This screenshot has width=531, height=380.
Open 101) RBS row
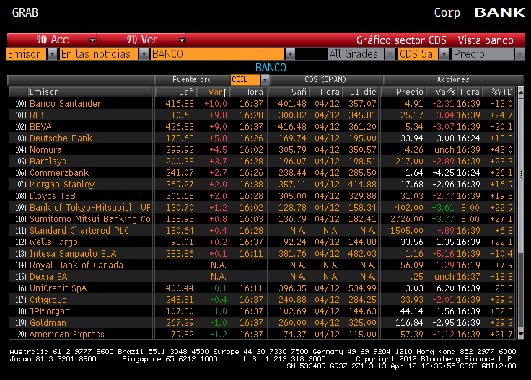(261, 115)
